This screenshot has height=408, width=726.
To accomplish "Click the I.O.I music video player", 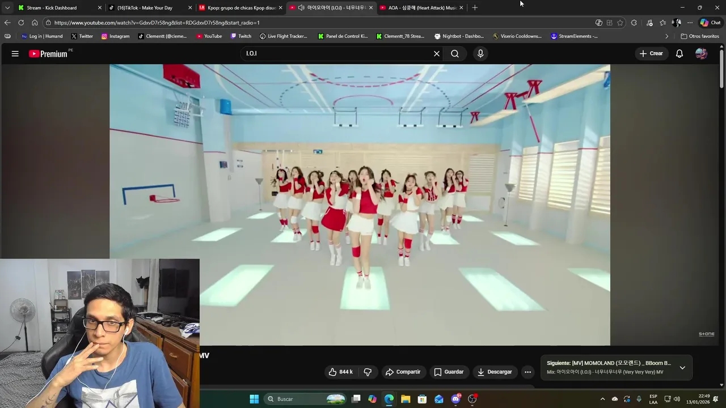I will tap(360, 205).
